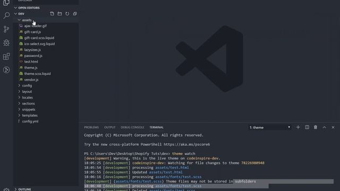Image resolution: width=340 pixels, height=191 pixels.
Task: Open password.js file
Action: point(33,56)
